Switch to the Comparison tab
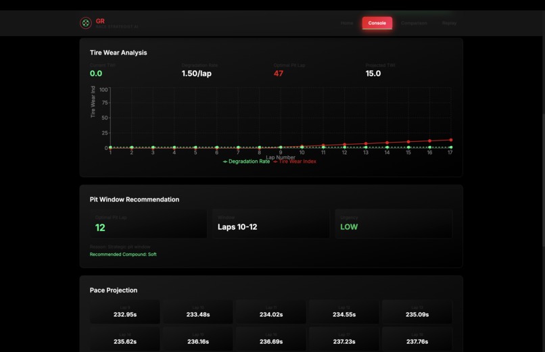Viewport: 545px width, 352px height. (x=414, y=23)
